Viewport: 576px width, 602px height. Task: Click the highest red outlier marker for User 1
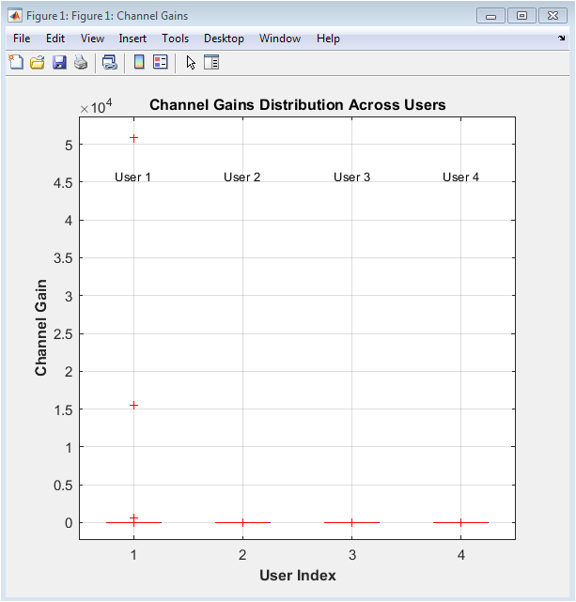click(133, 138)
